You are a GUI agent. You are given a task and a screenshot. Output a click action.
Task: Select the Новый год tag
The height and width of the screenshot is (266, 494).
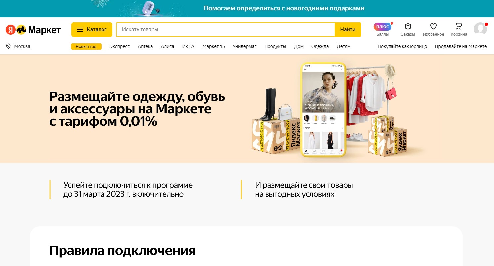pyautogui.click(x=86, y=46)
